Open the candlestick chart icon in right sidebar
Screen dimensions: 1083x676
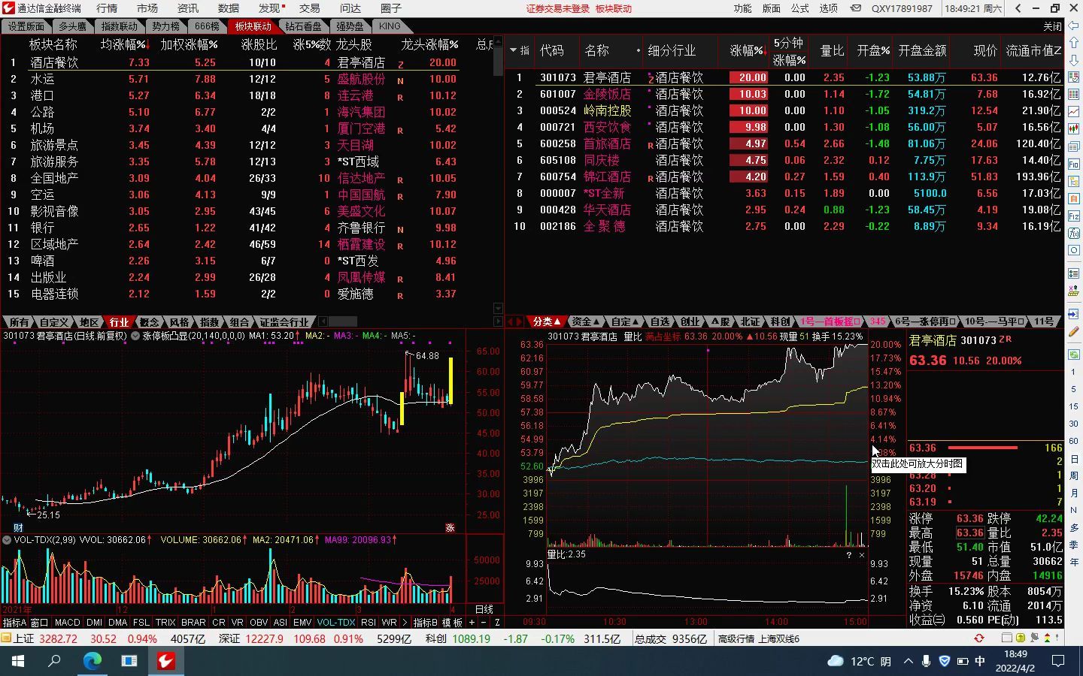point(1074,128)
